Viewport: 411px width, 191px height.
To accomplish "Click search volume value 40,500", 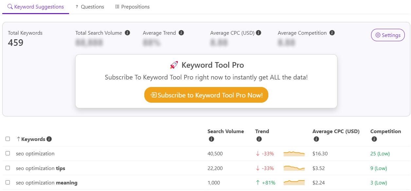I will click(215, 153).
